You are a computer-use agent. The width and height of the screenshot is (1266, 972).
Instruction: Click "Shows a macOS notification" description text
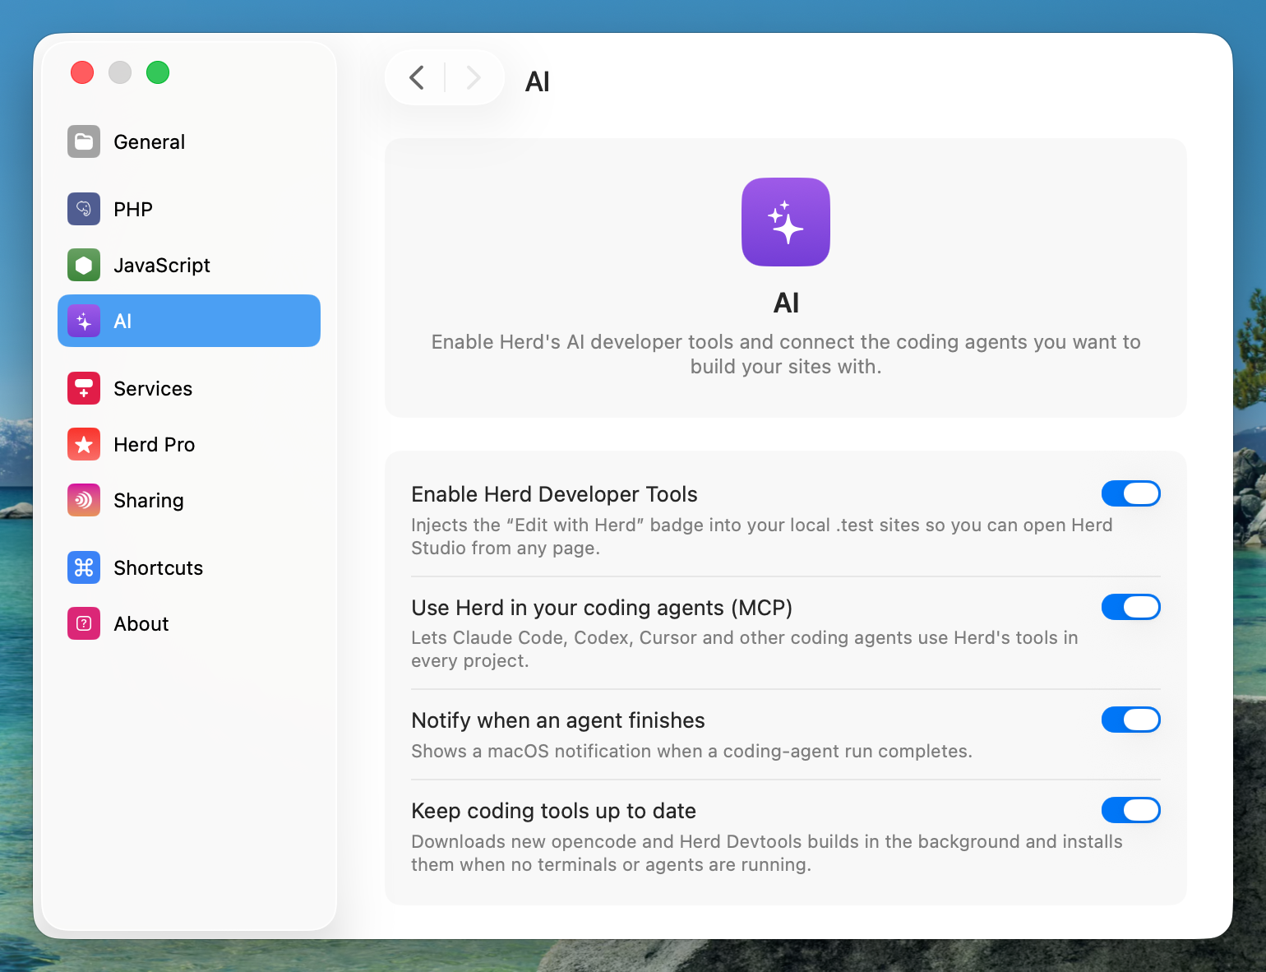click(x=691, y=752)
